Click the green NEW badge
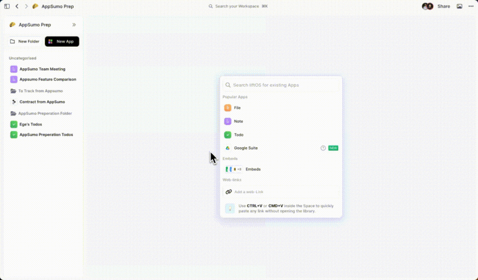Viewport: 478px width, 280px height. tap(333, 148)
